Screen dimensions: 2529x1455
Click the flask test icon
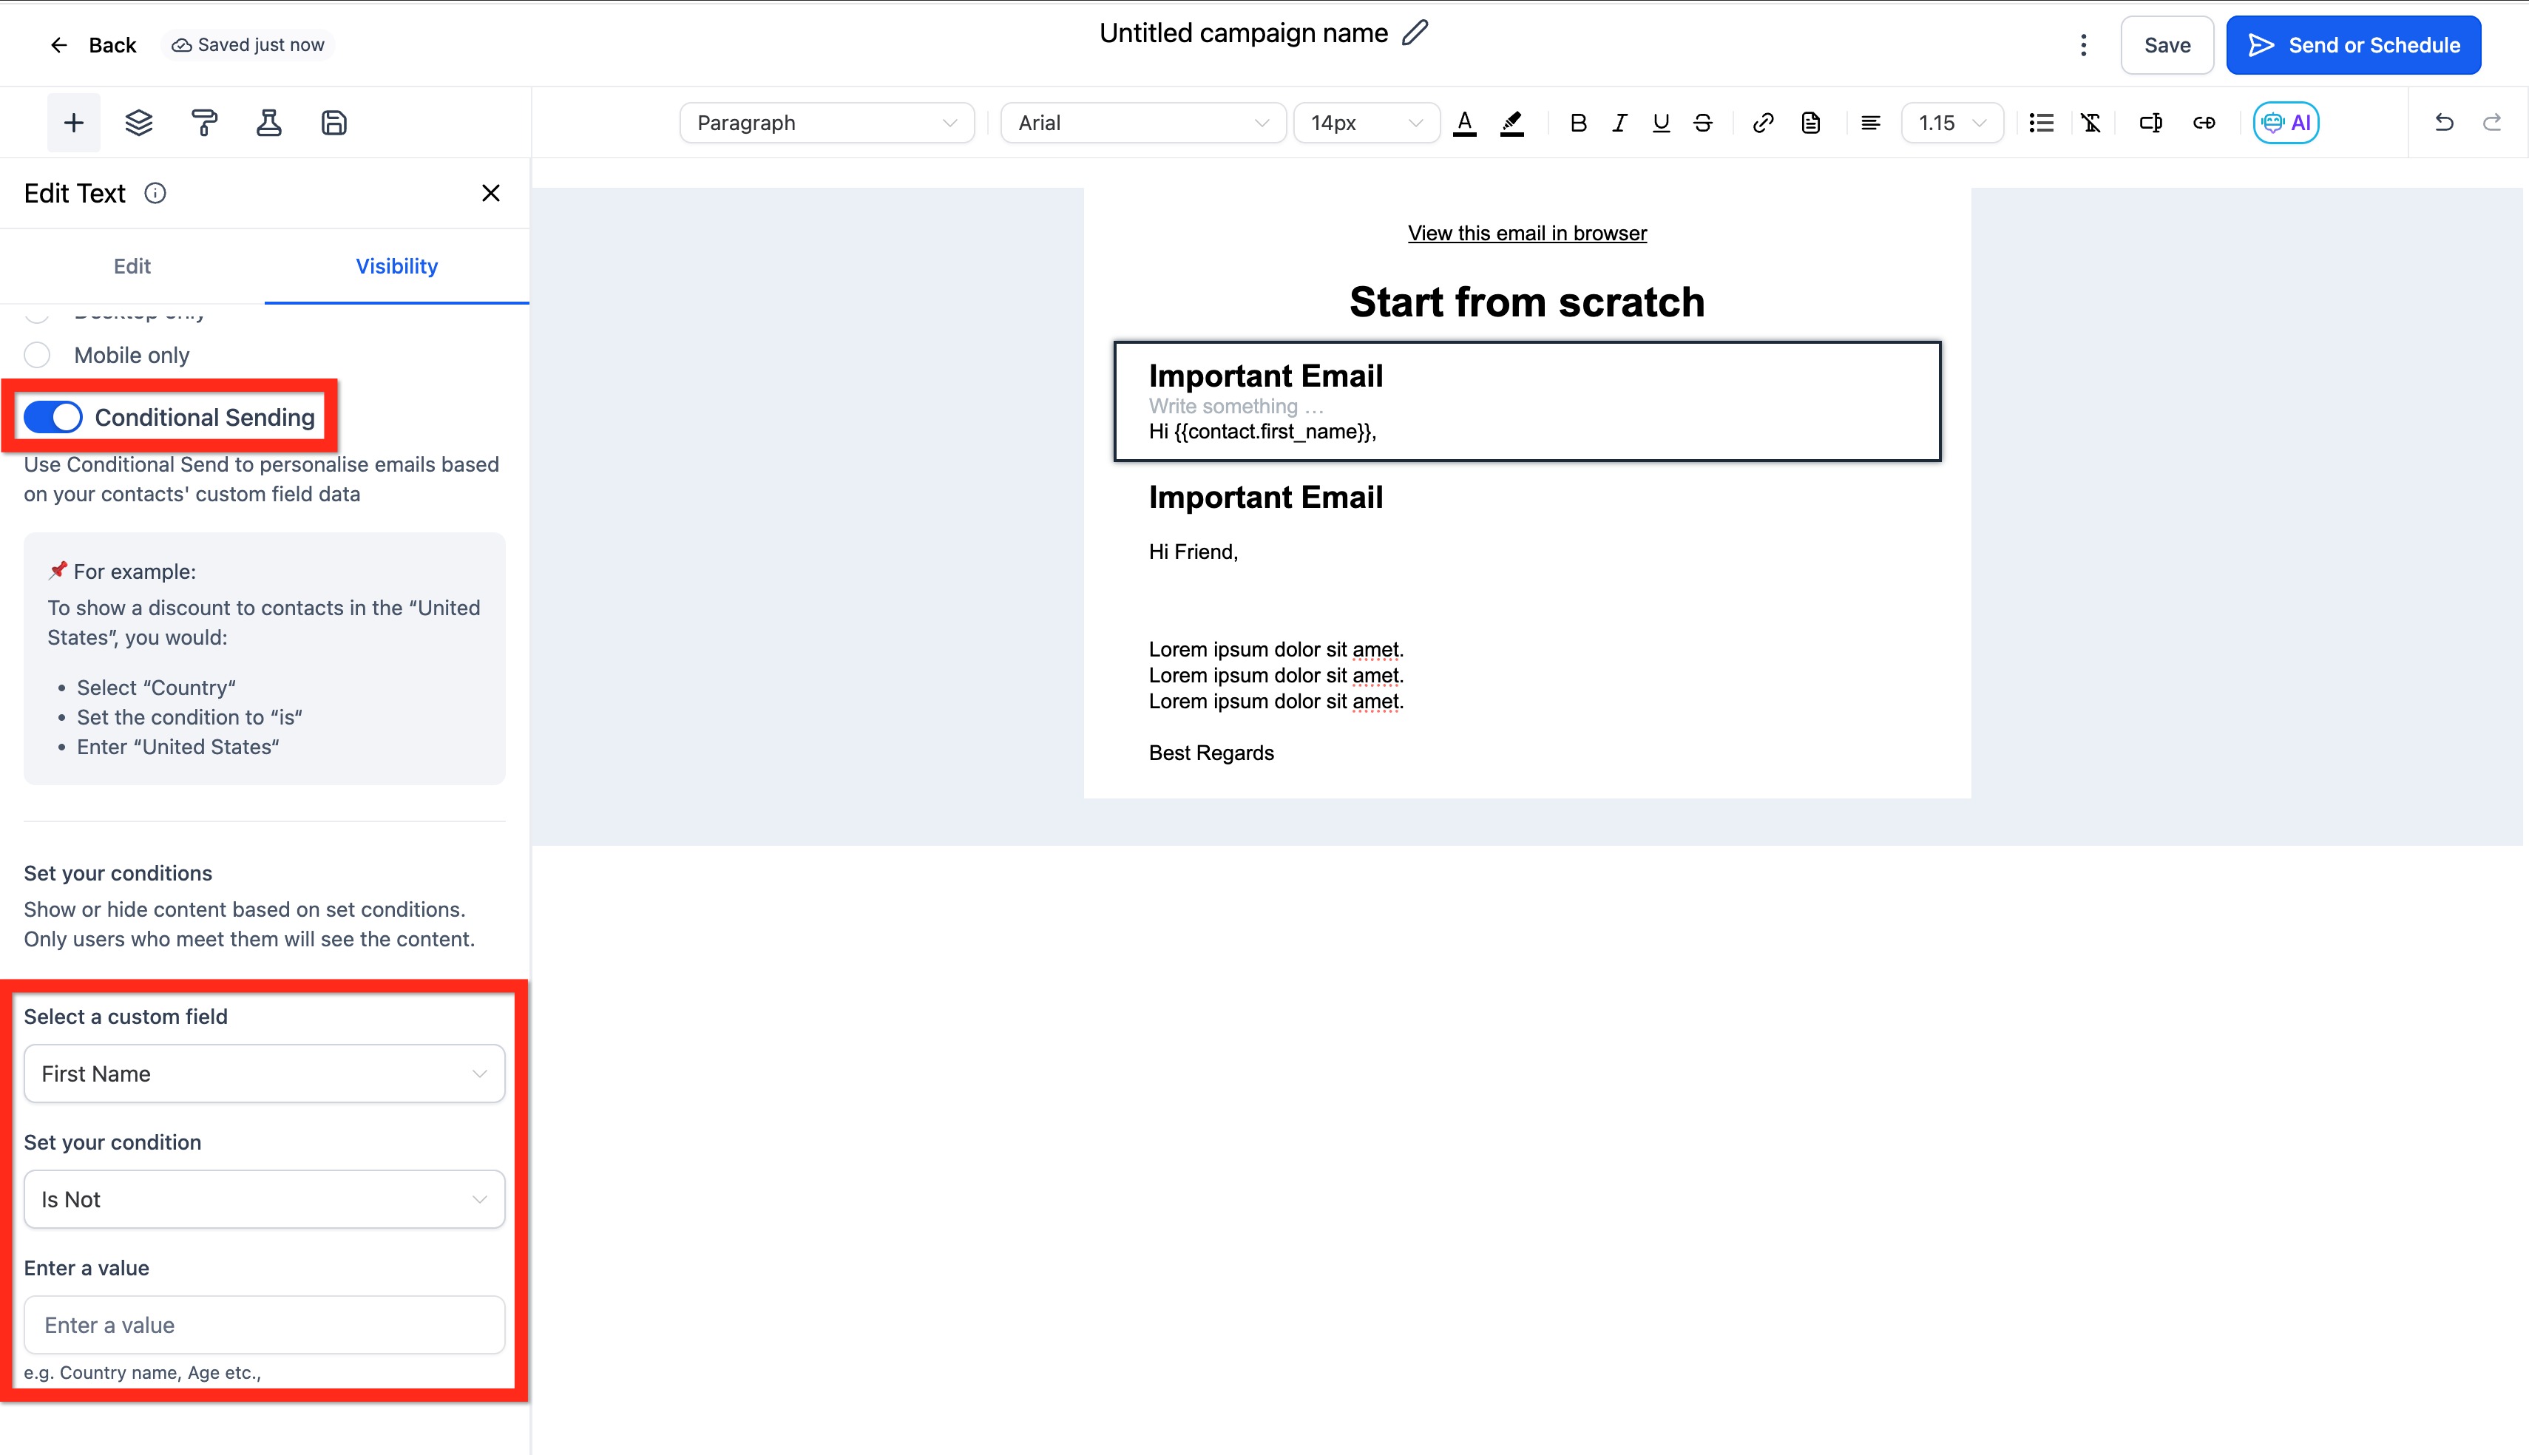tap(268, 123)
